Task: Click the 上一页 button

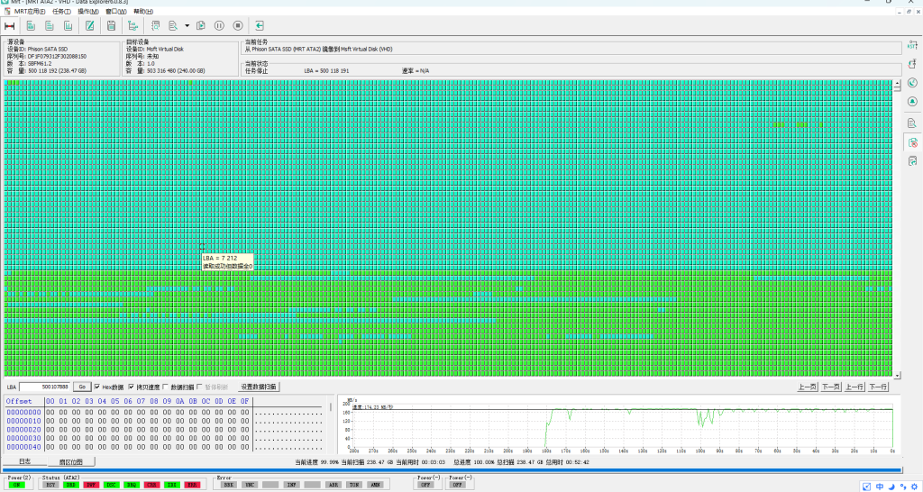Action: (x=807, y=387)
